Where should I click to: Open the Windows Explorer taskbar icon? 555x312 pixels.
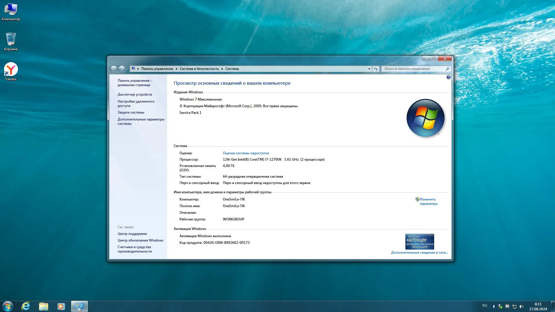point(43,306)
